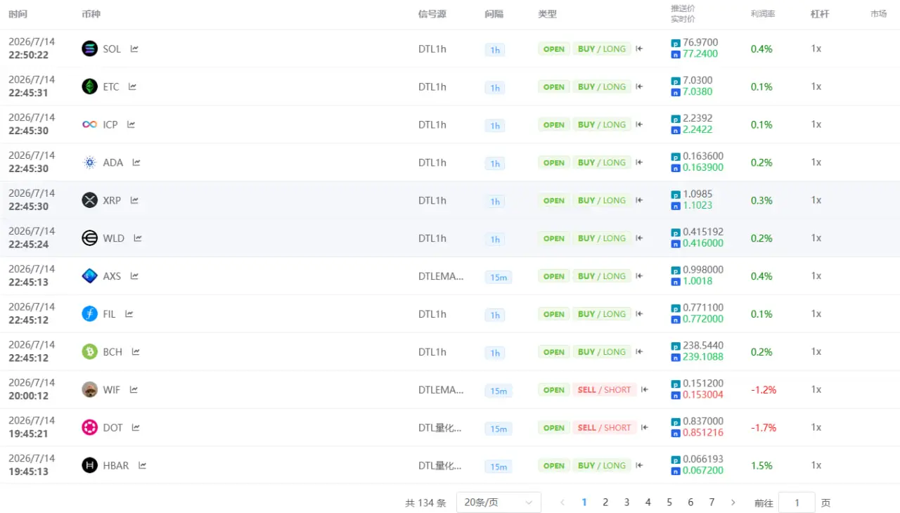Open the chart icon next to HBAR
The image size is (900, 513).
[x=143, y=465]
